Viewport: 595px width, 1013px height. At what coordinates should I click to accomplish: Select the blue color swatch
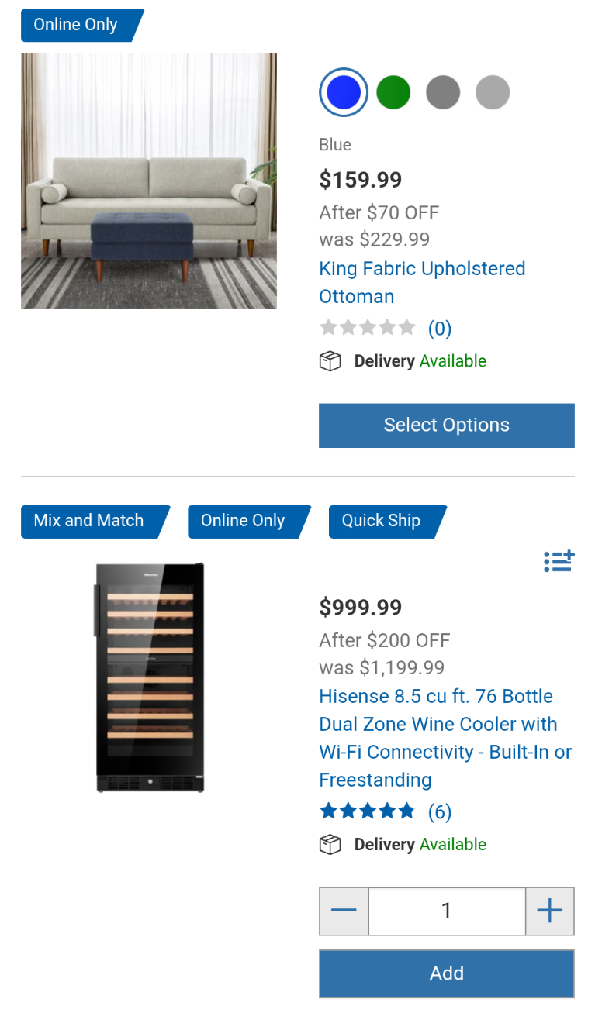[344, 93]
